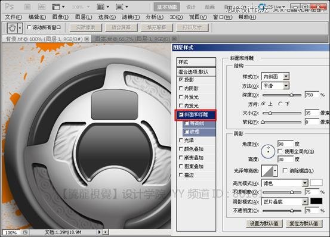Image resolution: width=330 pixels, height=237 pixels.
Task: Click 设置为默认值 button
Action: pyautogui.click(x=264, y=223)
